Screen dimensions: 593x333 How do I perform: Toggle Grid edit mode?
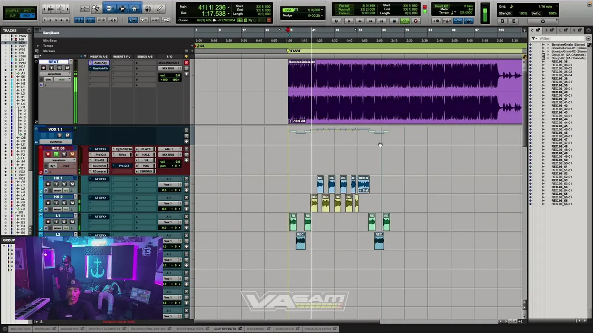(28, 15)
